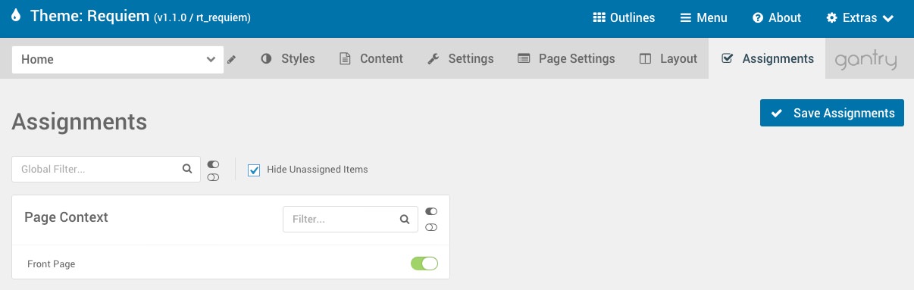Disable all items with the global lower toggle
Screen dimensions: 914x290
coord(213,177)
